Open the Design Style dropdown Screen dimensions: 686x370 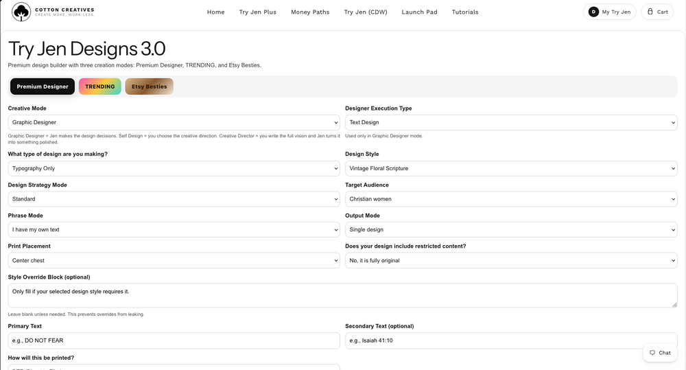[511, 169]
